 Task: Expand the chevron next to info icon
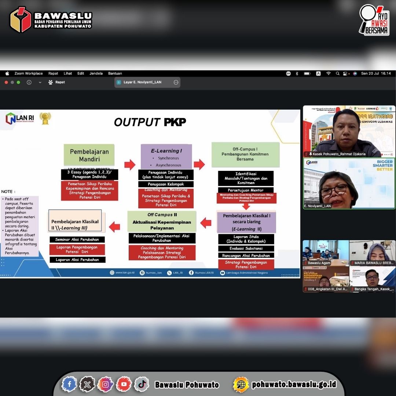pyautogui.click(x=40, y=82)
